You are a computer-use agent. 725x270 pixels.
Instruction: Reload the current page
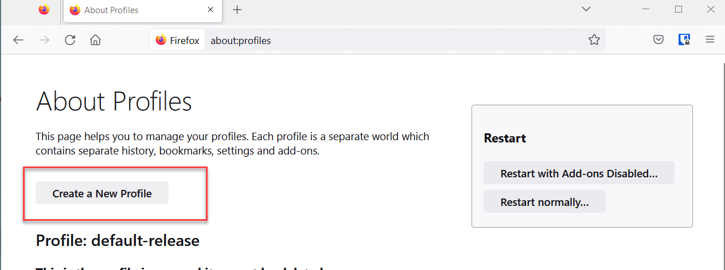(70, 40)
